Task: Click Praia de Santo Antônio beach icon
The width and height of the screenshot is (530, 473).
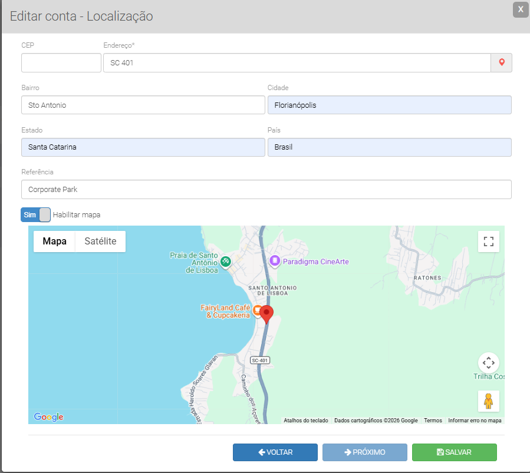Action: (225, 260)
